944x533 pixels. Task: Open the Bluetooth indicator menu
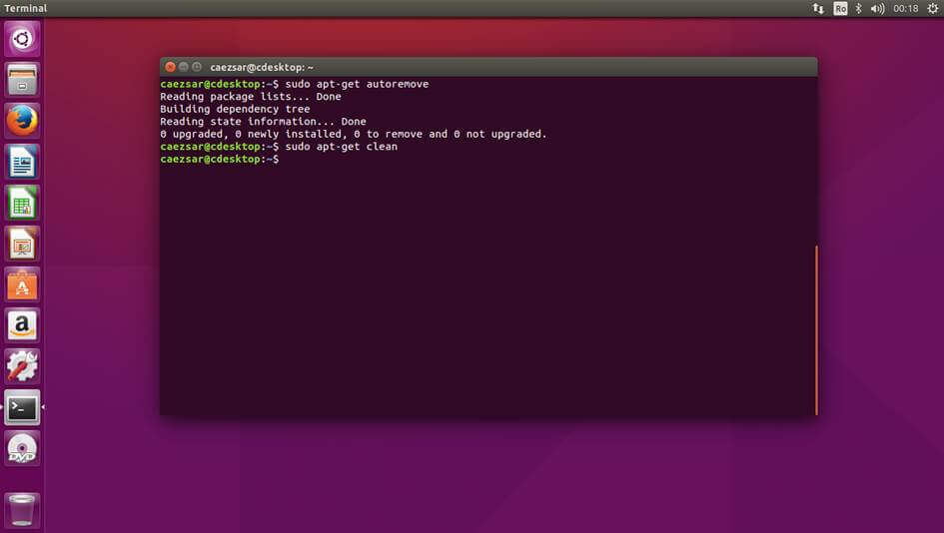[x=859, y=8]
